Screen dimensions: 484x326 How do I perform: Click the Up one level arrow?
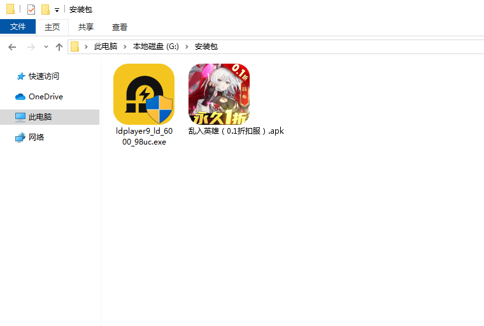(59, 47)
